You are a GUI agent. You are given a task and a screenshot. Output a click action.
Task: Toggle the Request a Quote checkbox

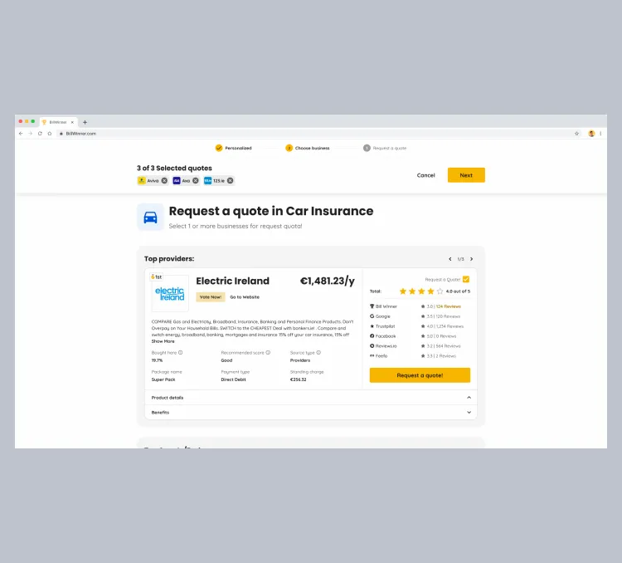[x=466, y=279]
